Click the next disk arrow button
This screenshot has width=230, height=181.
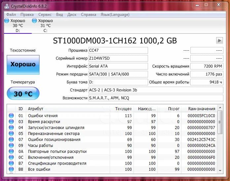point(219,41)
